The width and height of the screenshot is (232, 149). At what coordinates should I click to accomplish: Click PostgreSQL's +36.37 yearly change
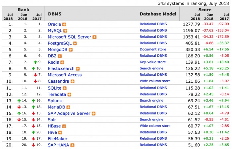[x=223, y=43]
